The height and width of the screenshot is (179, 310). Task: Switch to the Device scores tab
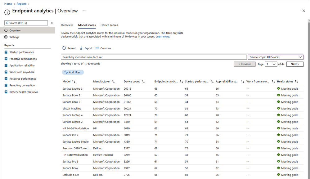tap(109, 25)
